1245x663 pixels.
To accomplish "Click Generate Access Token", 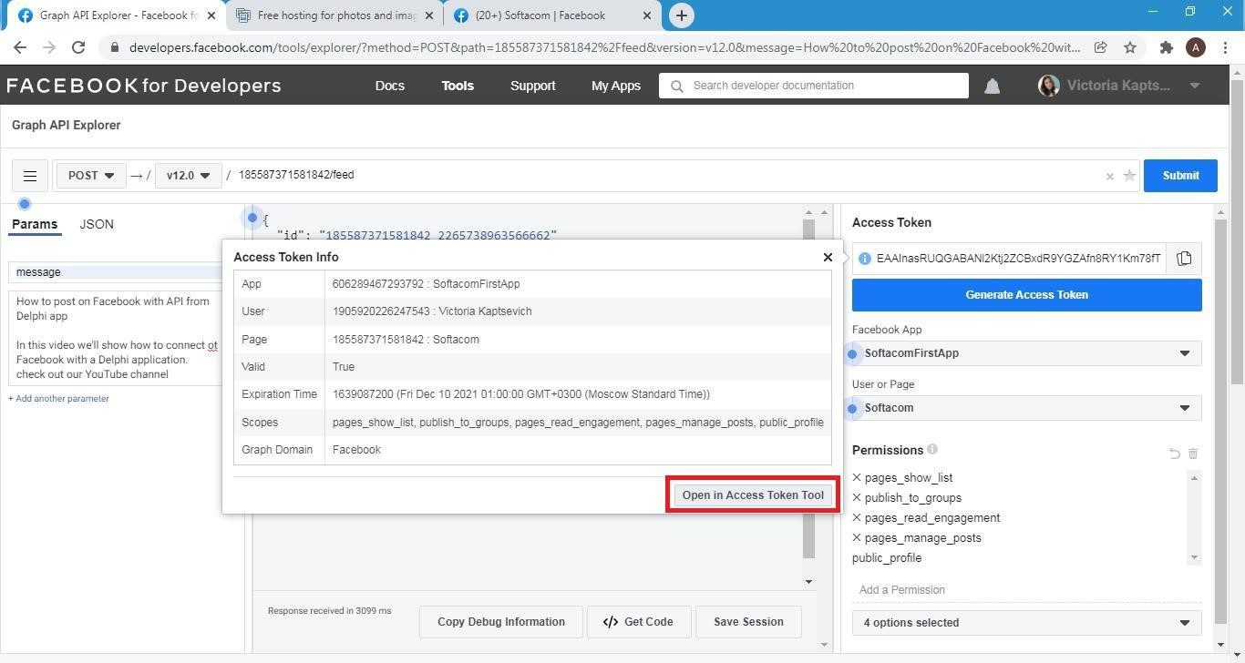I will click(1026, 295).
